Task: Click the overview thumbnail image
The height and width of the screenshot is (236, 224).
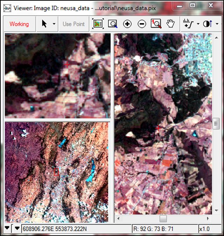Action: click(56, 172)
